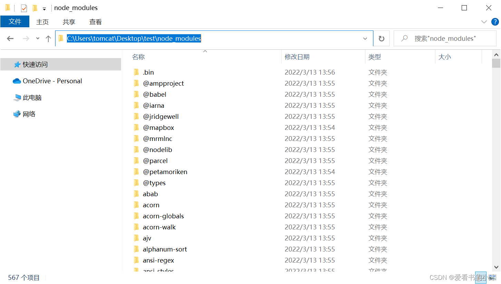Click the address bar path field
The image size is (501, 284).
(x=214, y=38)
